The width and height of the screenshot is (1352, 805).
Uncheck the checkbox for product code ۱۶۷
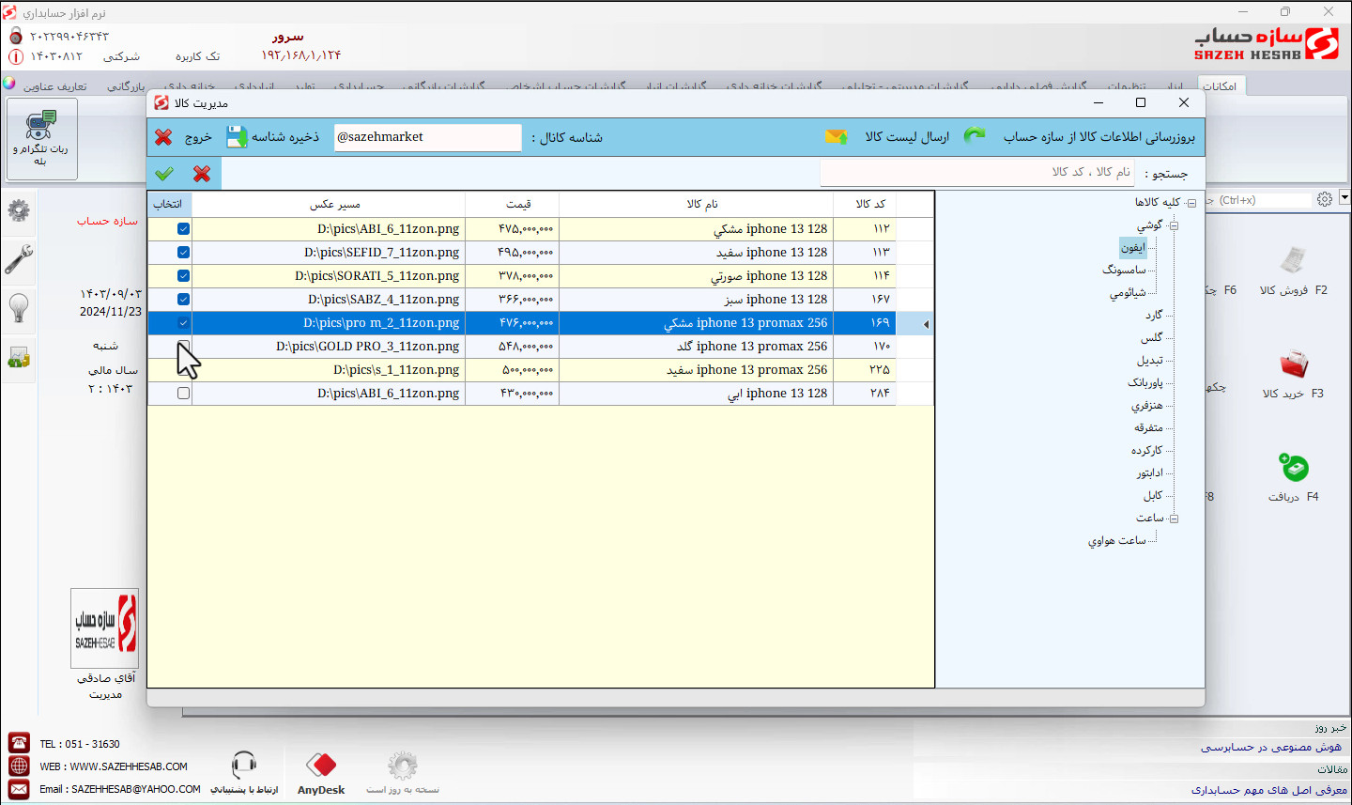(183, 300)
